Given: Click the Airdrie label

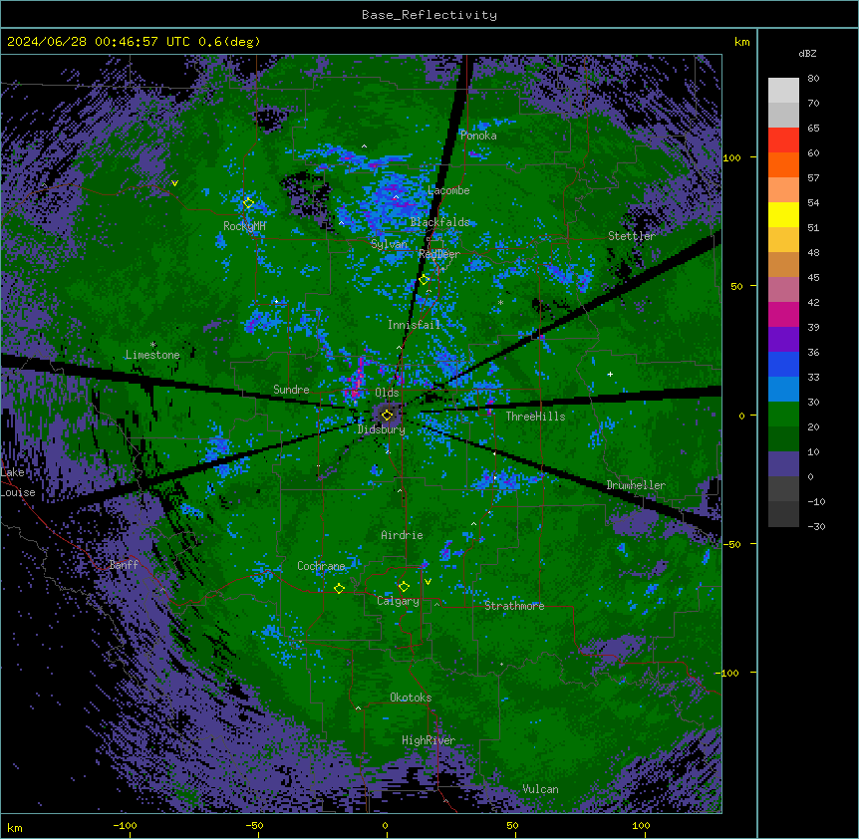Looking at the screenshot, I should [x=402, y=535].
